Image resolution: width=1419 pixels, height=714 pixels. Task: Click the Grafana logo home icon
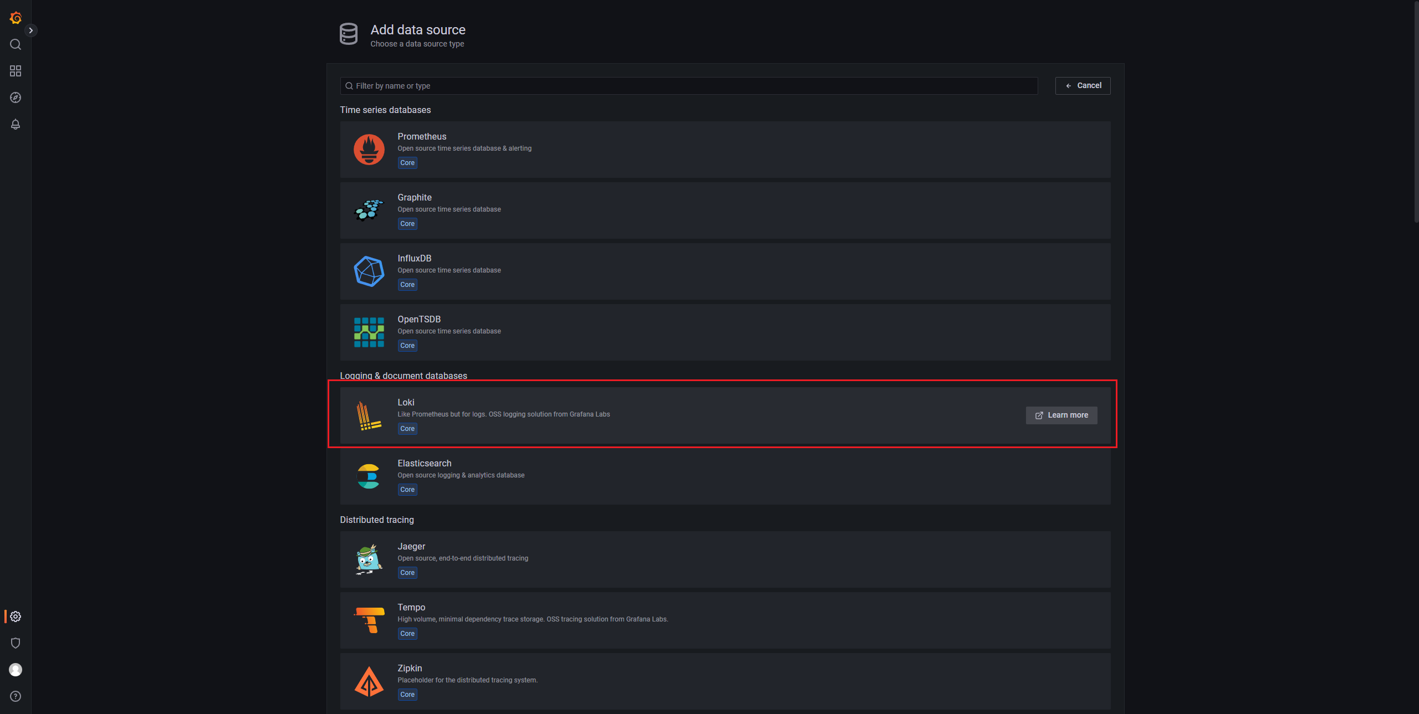tap(16, 18)
